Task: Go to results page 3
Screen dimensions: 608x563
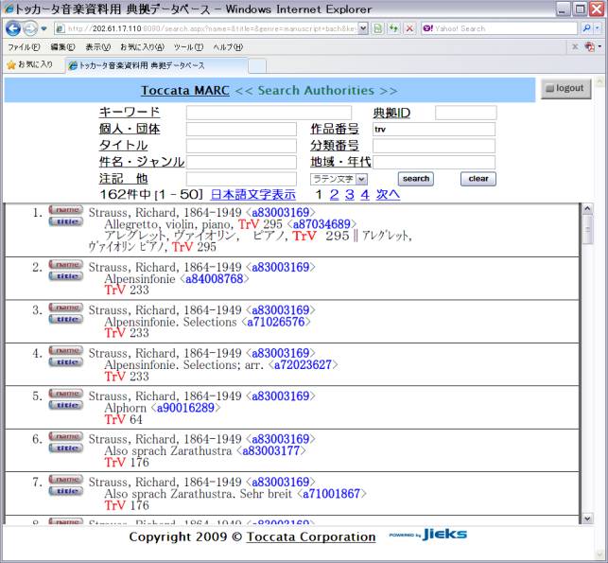Action: 350,194
